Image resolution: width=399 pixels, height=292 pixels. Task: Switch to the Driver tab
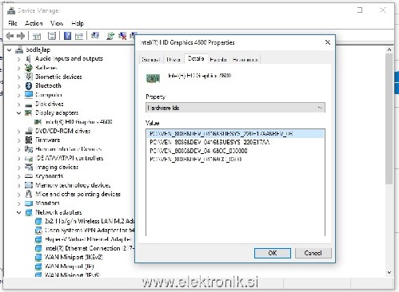(174, 60)
